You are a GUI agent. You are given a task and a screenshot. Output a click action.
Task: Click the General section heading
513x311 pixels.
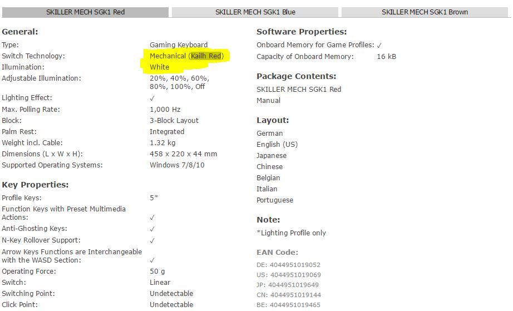click(x=20, y=32)
